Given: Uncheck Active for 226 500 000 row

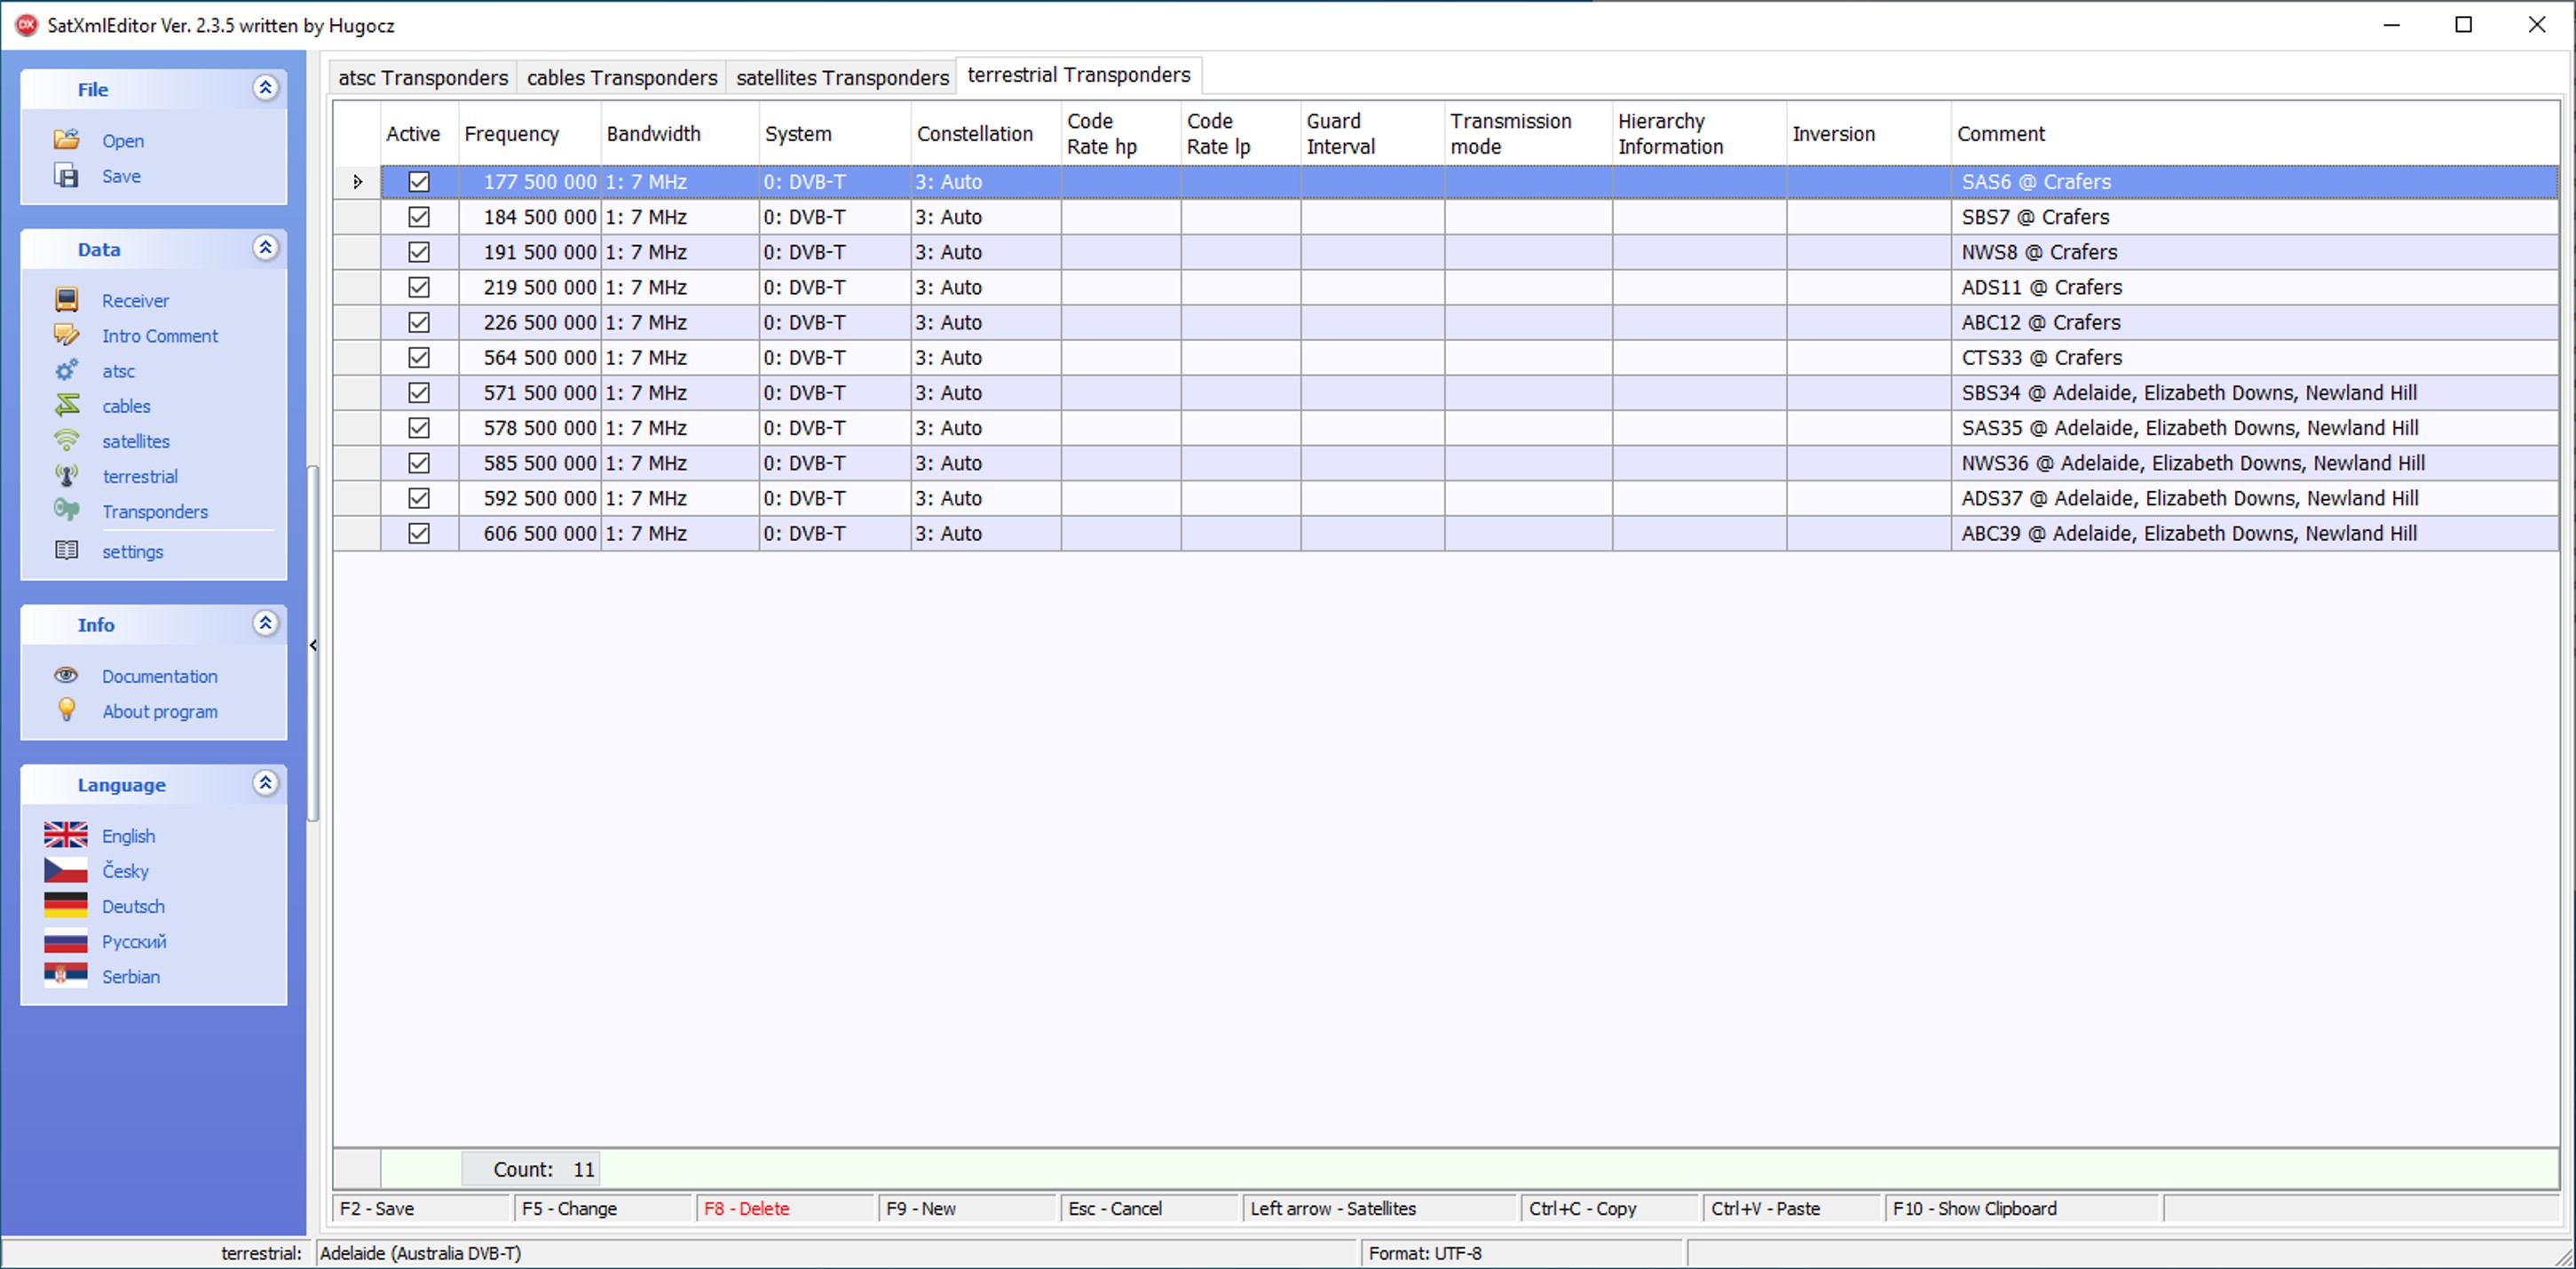Looking at the screenshot, I should [419, 321].
